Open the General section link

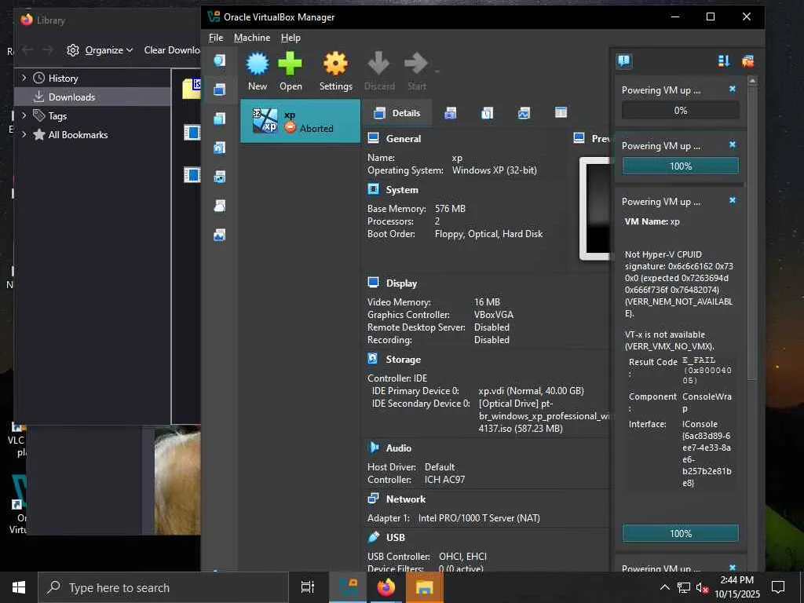point(403,138)
